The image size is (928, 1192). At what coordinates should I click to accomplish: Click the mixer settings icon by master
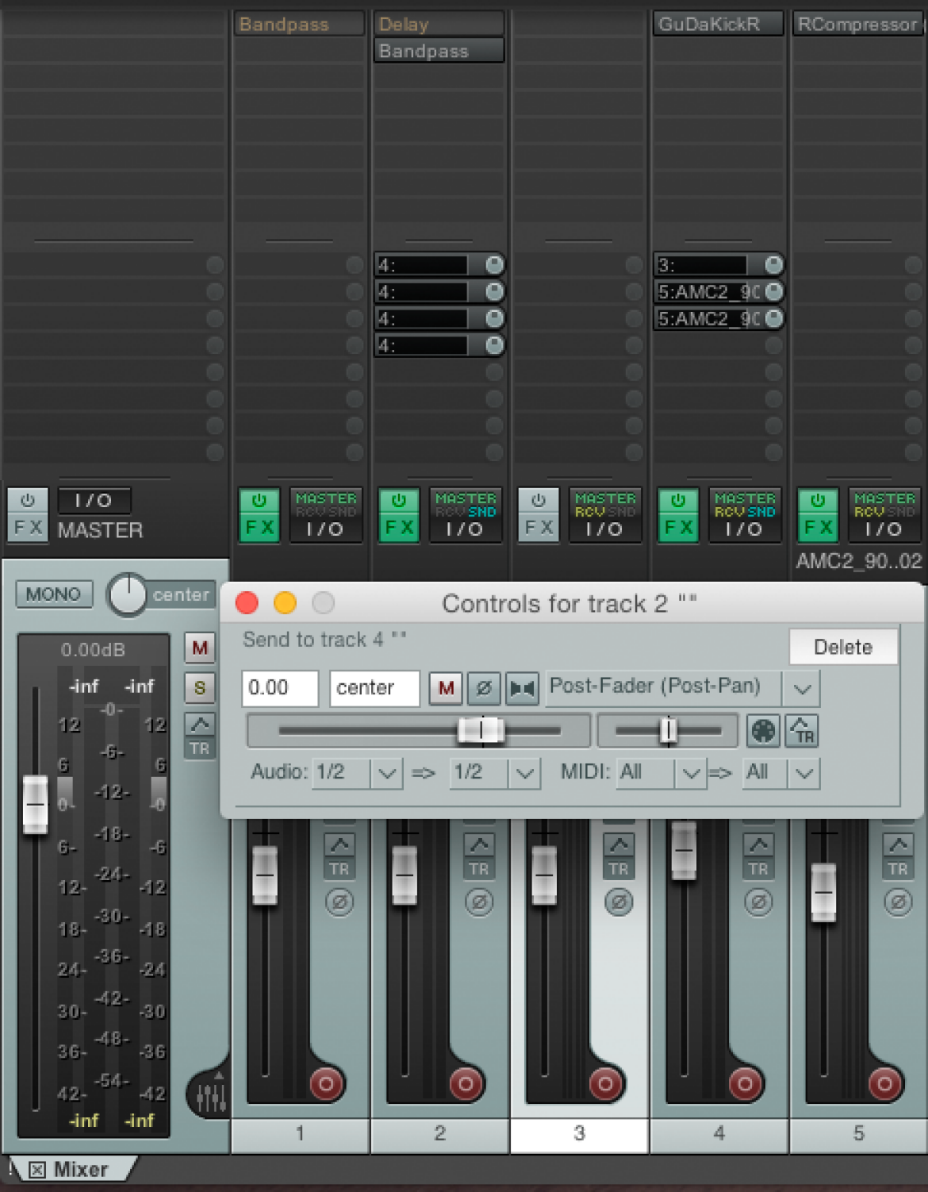click(x=209, y=1097)
